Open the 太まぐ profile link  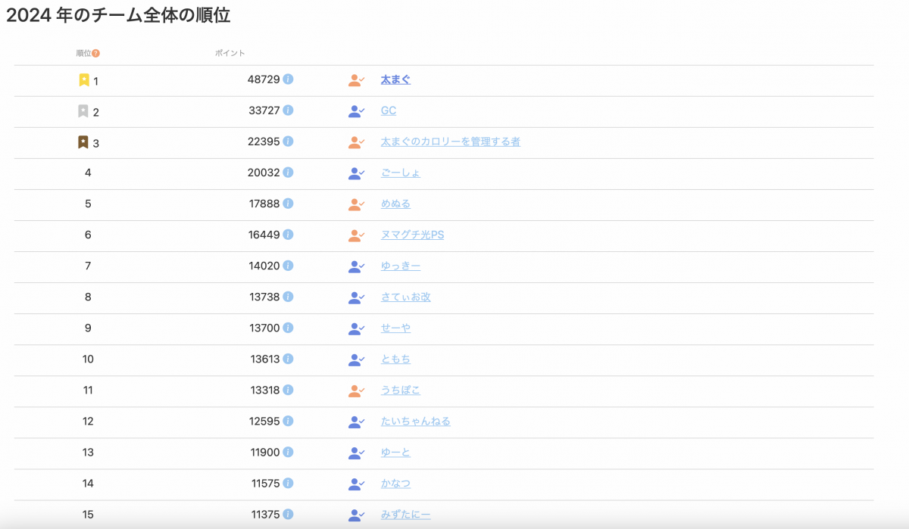[395, 79]
